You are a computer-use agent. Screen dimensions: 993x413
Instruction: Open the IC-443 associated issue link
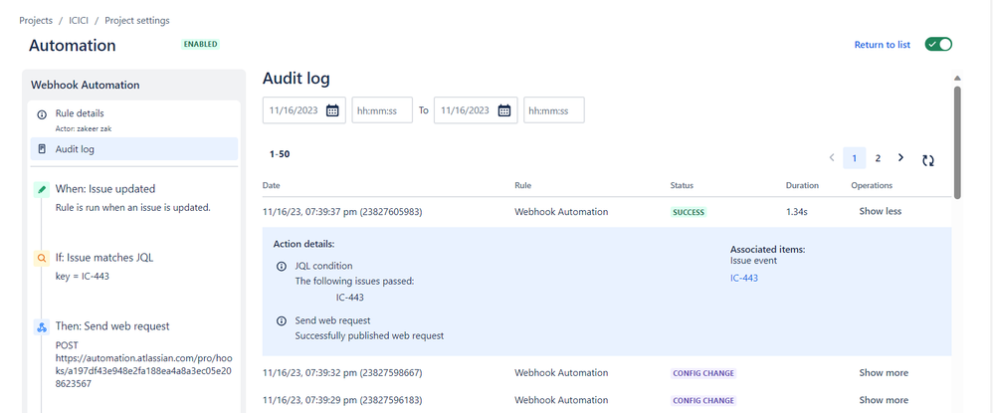point(744,278)
